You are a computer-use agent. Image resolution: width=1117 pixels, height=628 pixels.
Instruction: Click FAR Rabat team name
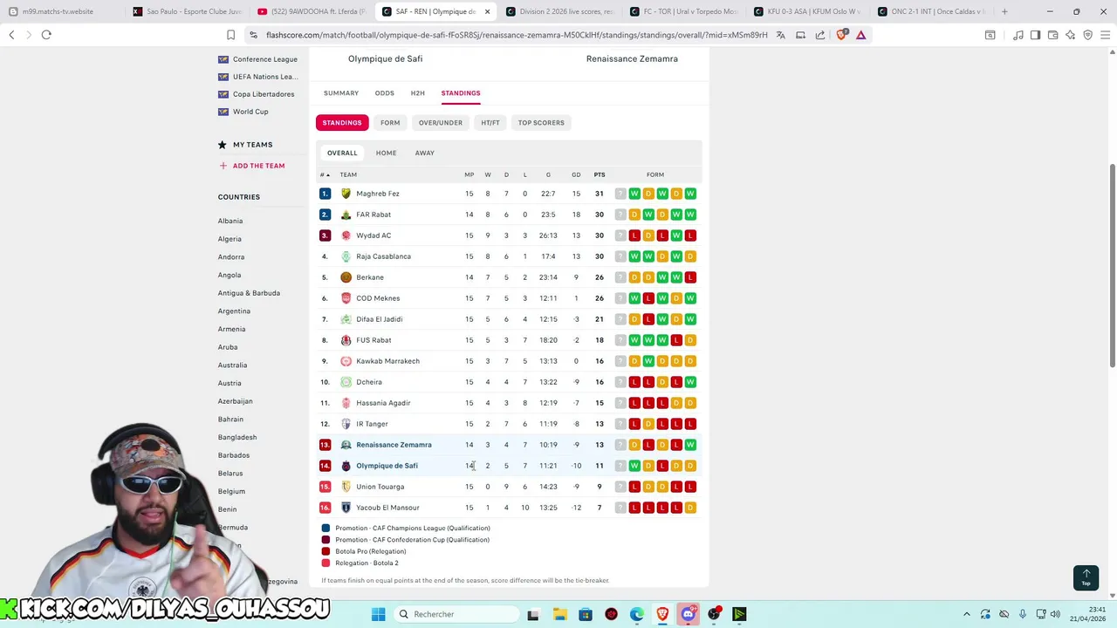coord(373,215)
